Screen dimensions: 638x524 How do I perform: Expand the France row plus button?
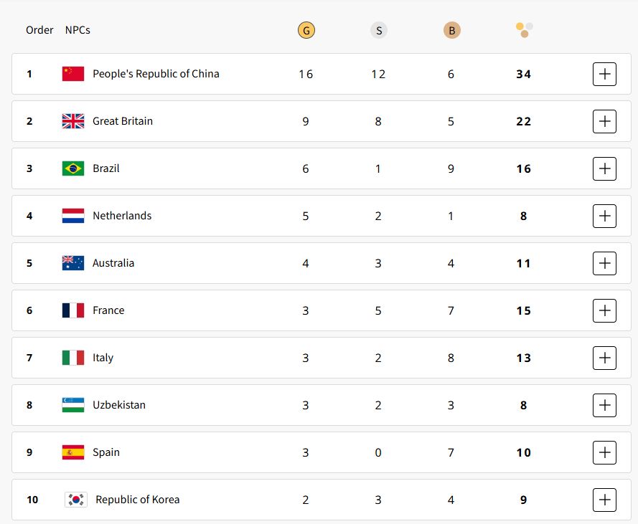604,310
